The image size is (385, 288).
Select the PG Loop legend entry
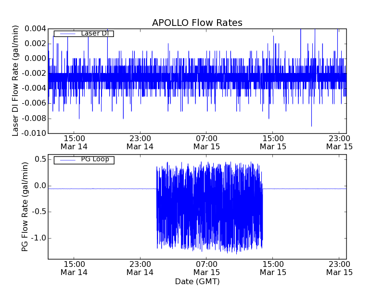click(x=94, y=159)
